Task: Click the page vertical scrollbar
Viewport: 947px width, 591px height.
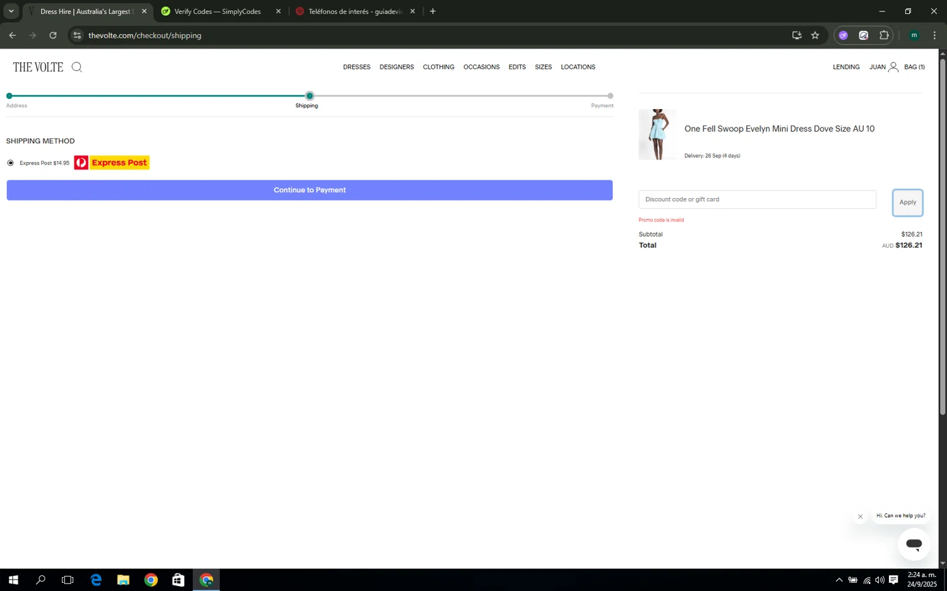Action: point(943,237)
